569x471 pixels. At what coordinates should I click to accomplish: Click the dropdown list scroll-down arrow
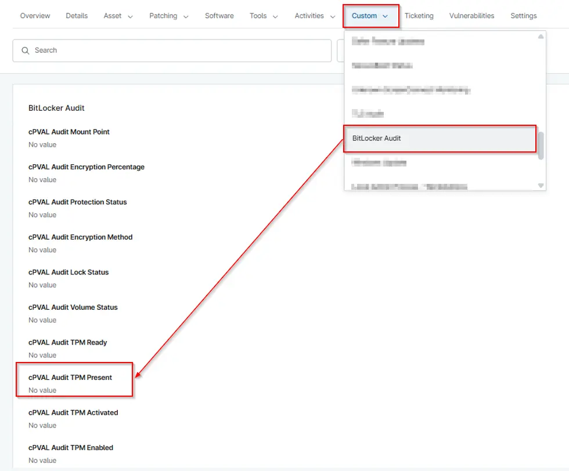coord(541,186)
